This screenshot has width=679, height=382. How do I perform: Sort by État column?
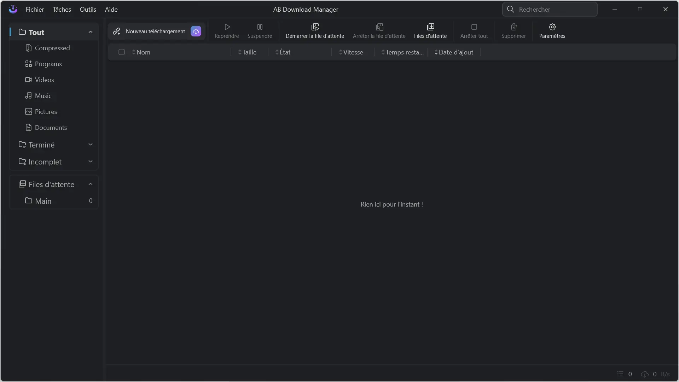[x=283, y=52]
